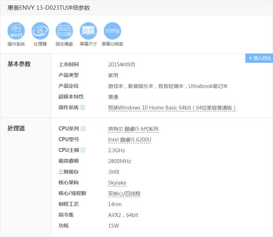Click the 最高睿频 label
The image size is (273, 237).
coord(69,161)
